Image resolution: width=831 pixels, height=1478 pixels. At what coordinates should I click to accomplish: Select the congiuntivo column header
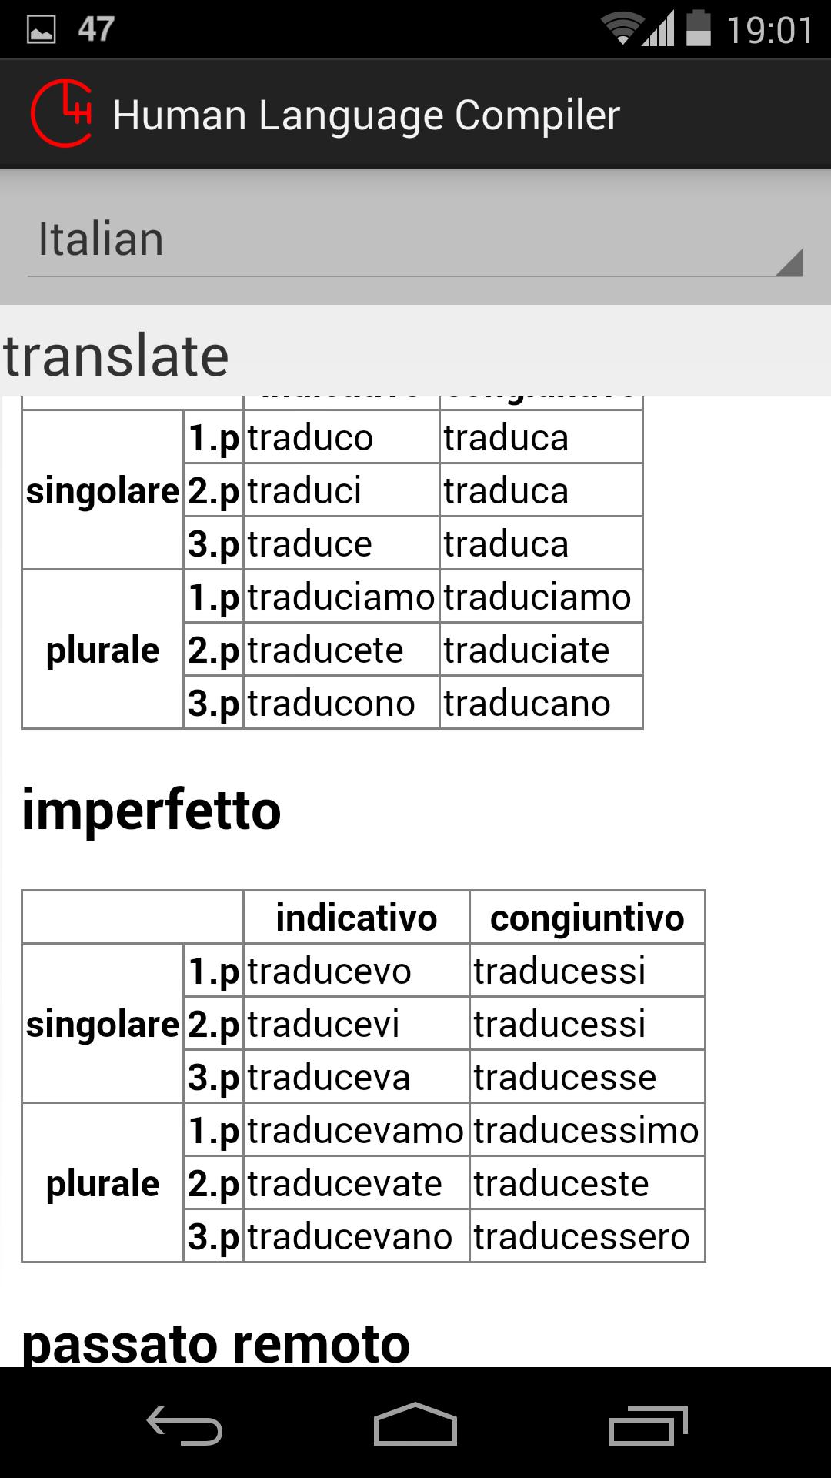tap(589, 917)
